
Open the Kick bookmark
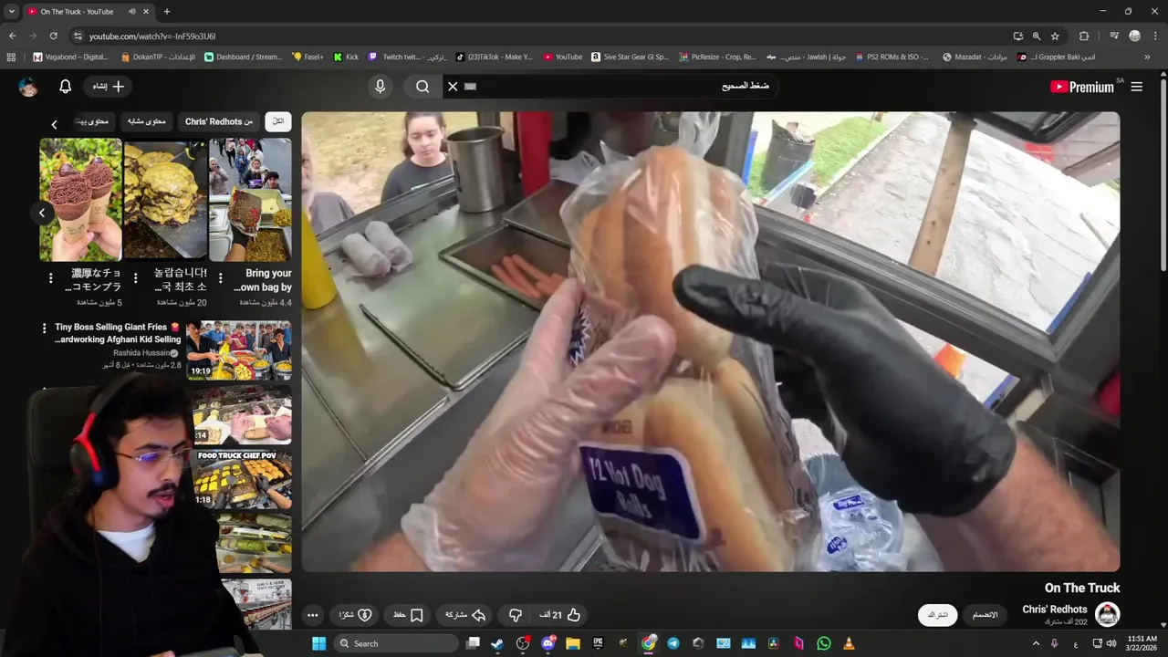pyautogui.click(x=346, y=57)
